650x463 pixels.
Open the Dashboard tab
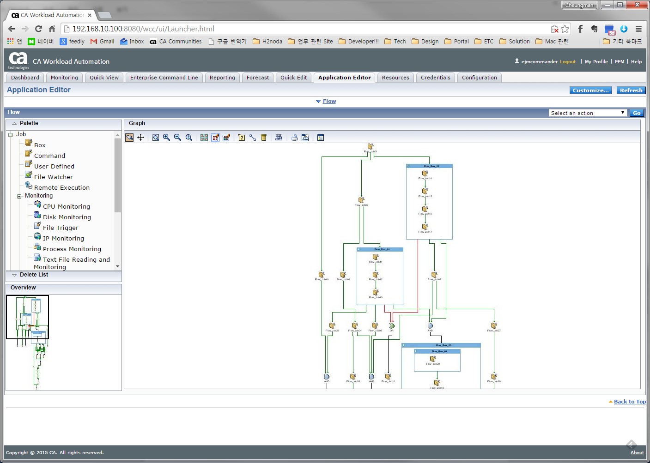click(x=25, y=78)
